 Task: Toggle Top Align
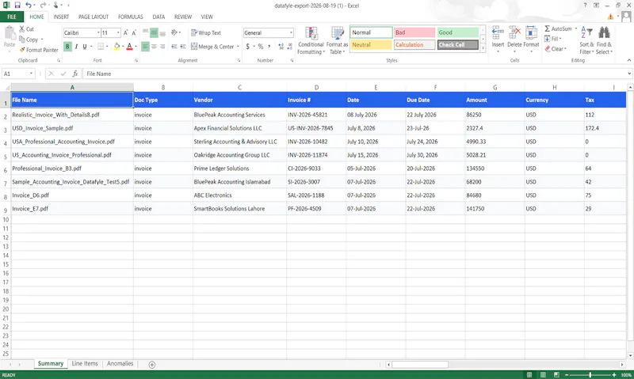pos(145,32)
